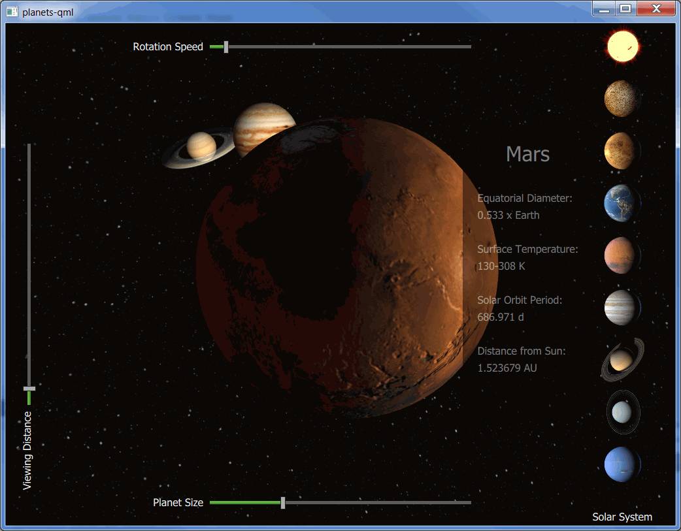Screen dimensions: 681x531
Task: Select the Uranus icon in the sidebar
Action: tap(622, 411)
